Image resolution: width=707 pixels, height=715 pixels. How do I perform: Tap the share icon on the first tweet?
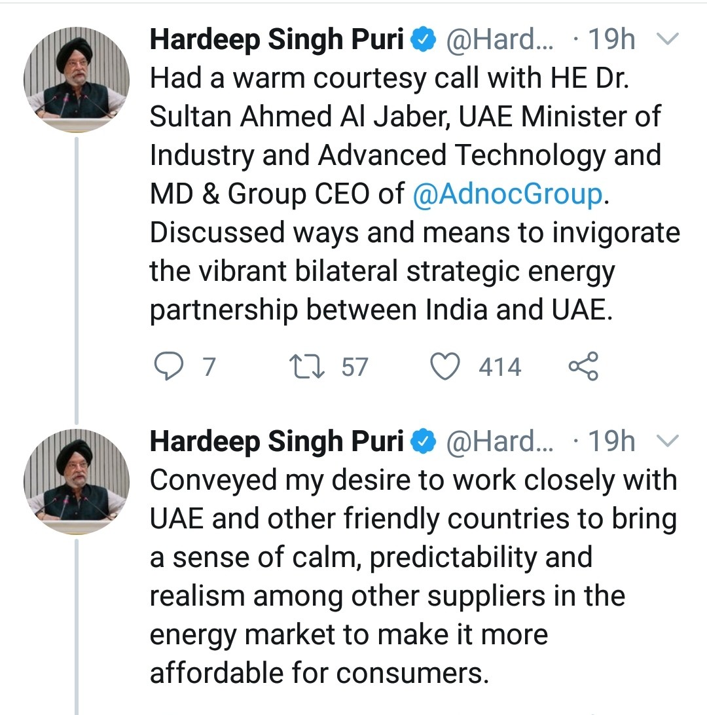click(x=583, y=366)
